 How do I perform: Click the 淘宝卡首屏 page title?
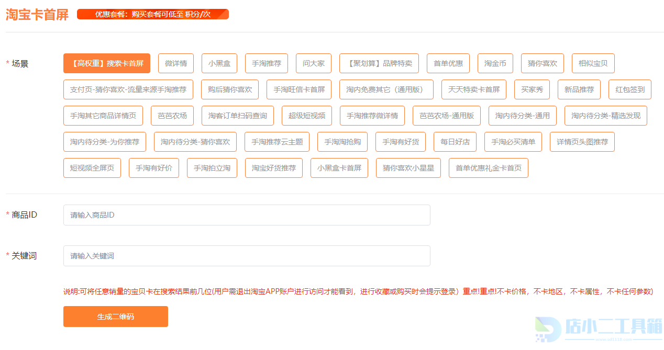(37, 15)
